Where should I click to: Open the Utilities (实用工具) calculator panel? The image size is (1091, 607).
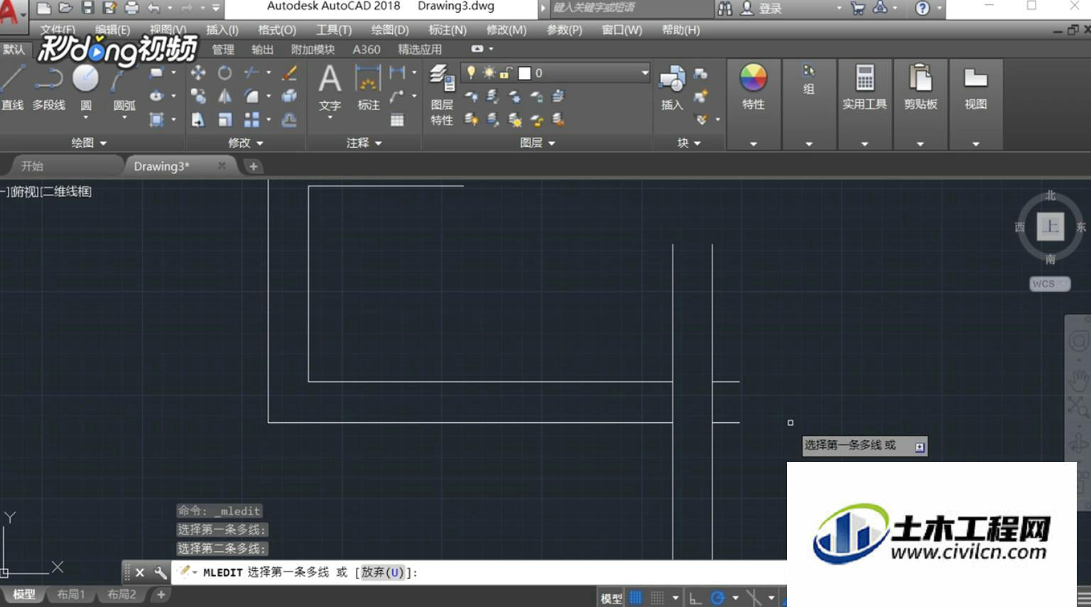[x=864, y=87]
